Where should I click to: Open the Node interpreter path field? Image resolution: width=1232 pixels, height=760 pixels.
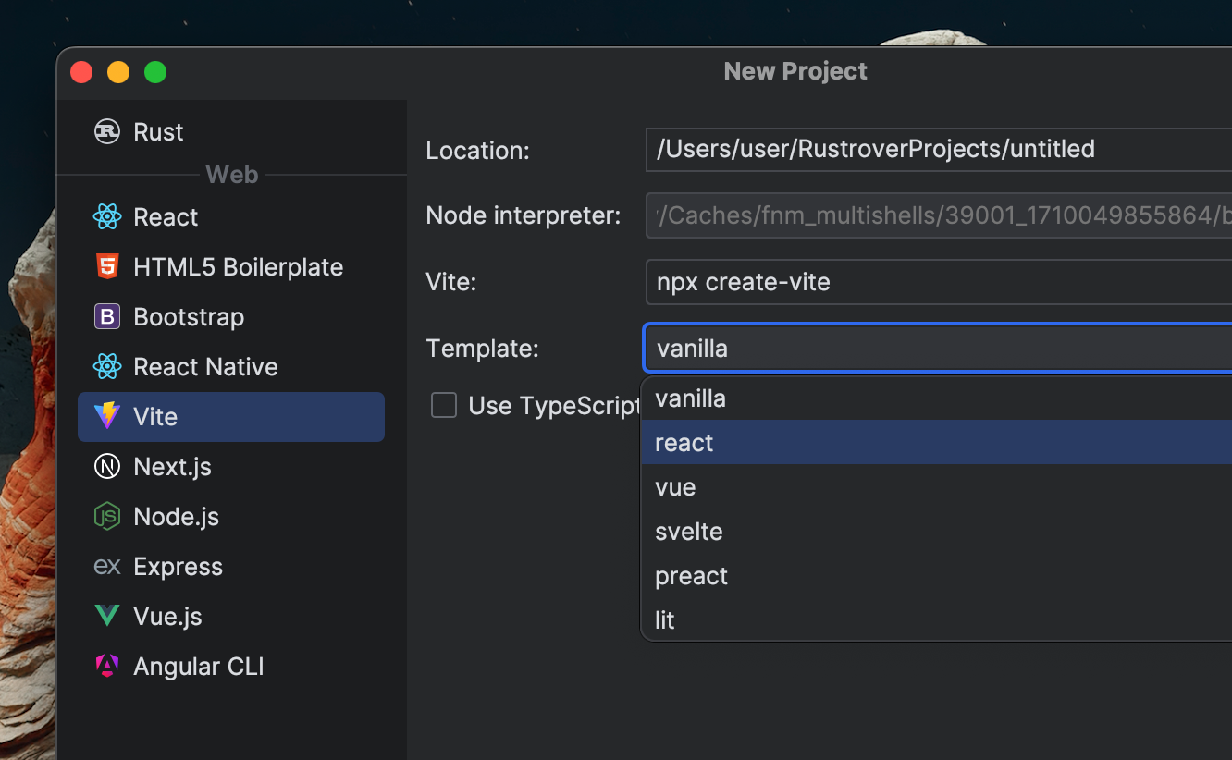939,215
